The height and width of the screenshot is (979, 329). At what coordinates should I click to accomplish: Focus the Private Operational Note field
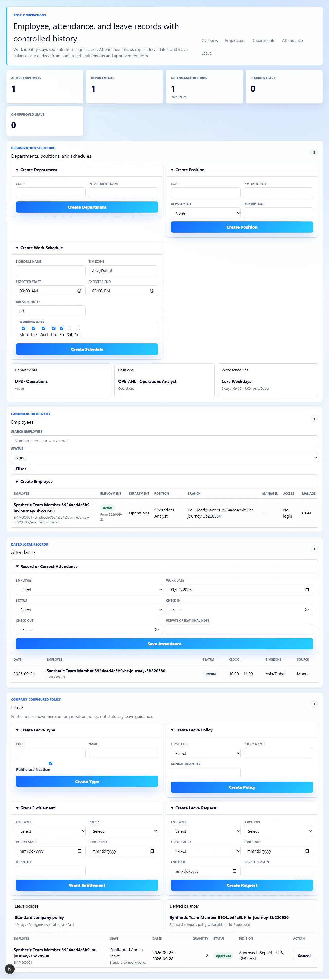pos(239,630)
